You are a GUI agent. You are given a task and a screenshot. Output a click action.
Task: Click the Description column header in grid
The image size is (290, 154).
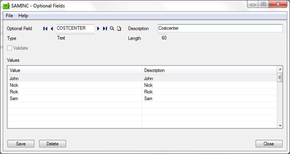[x=209, y=70]
